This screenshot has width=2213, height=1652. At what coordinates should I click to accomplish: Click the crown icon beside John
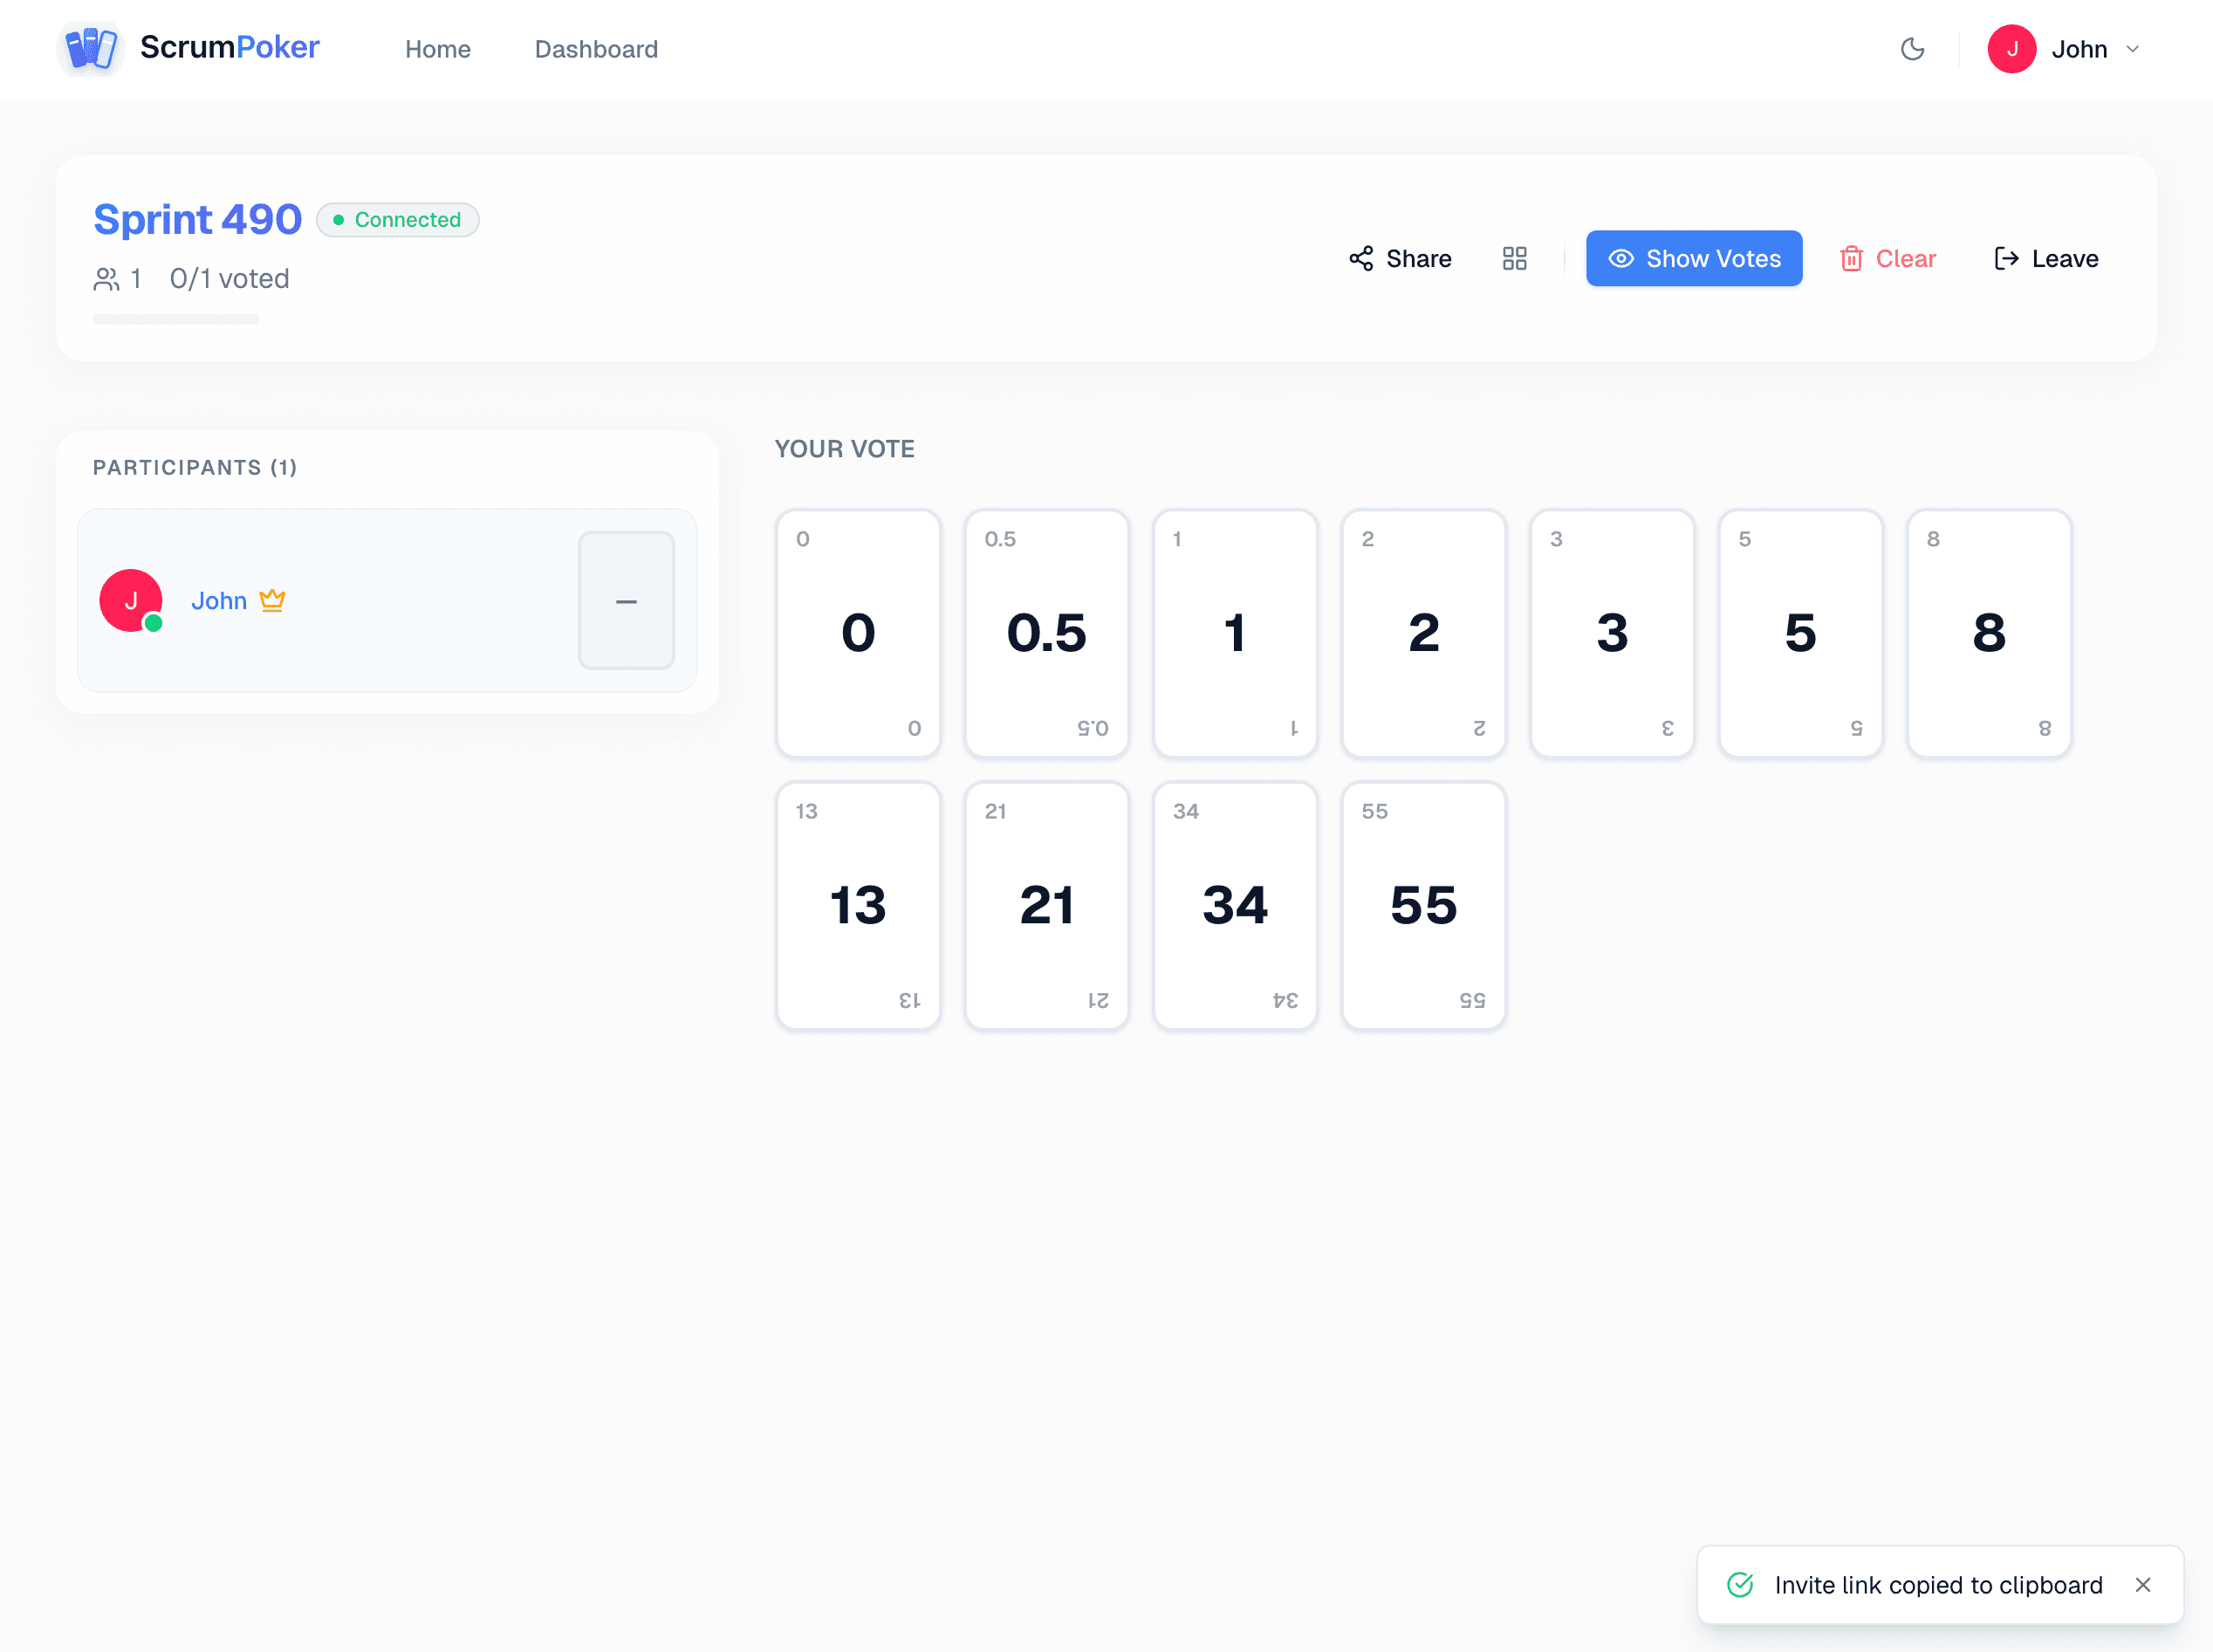(x=272, y=600)
